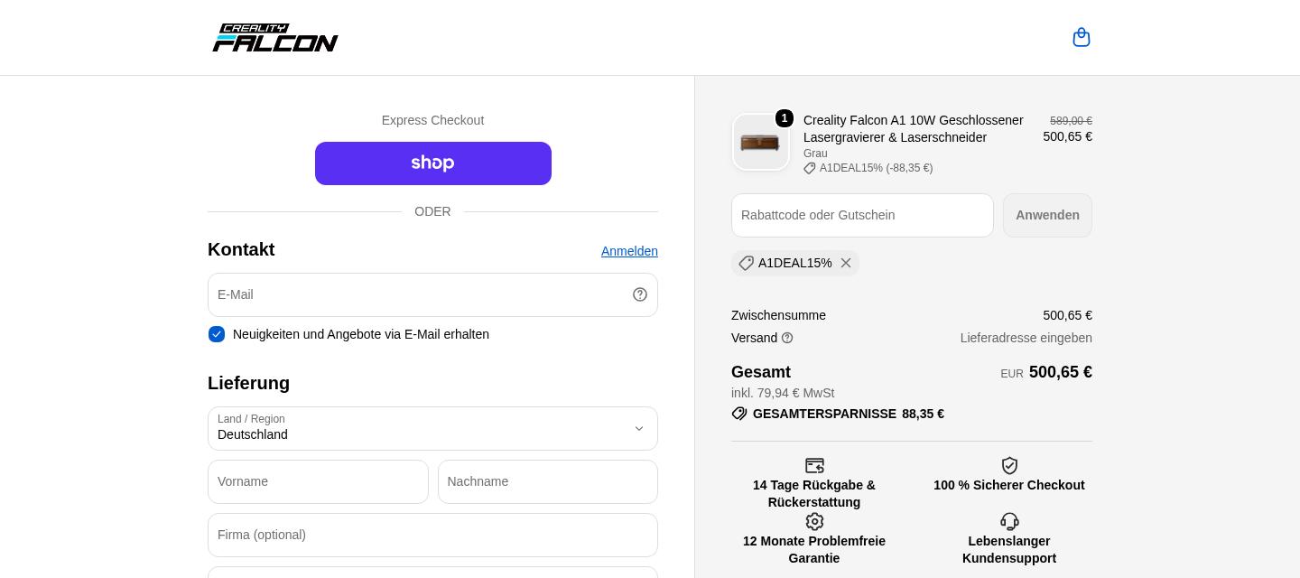The height and width of the screenshot is (578, 1300).
Task: Click the Creality Falcon logo
Action: pyautogui.click(x=275, y=38)
